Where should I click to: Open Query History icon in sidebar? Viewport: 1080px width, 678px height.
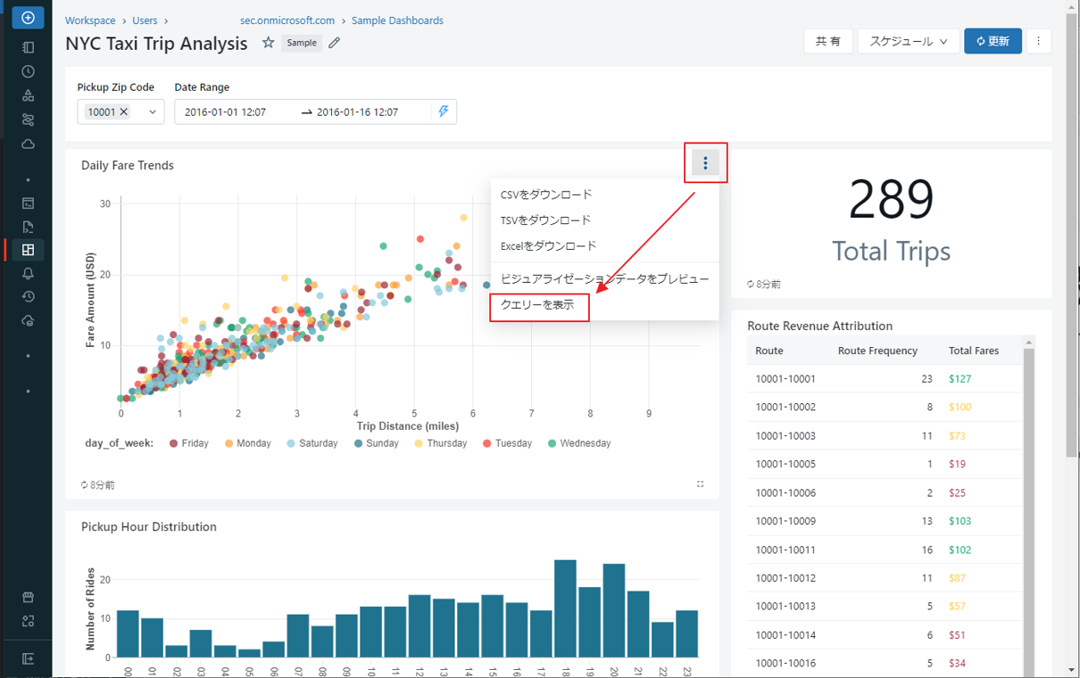point(28,297)
